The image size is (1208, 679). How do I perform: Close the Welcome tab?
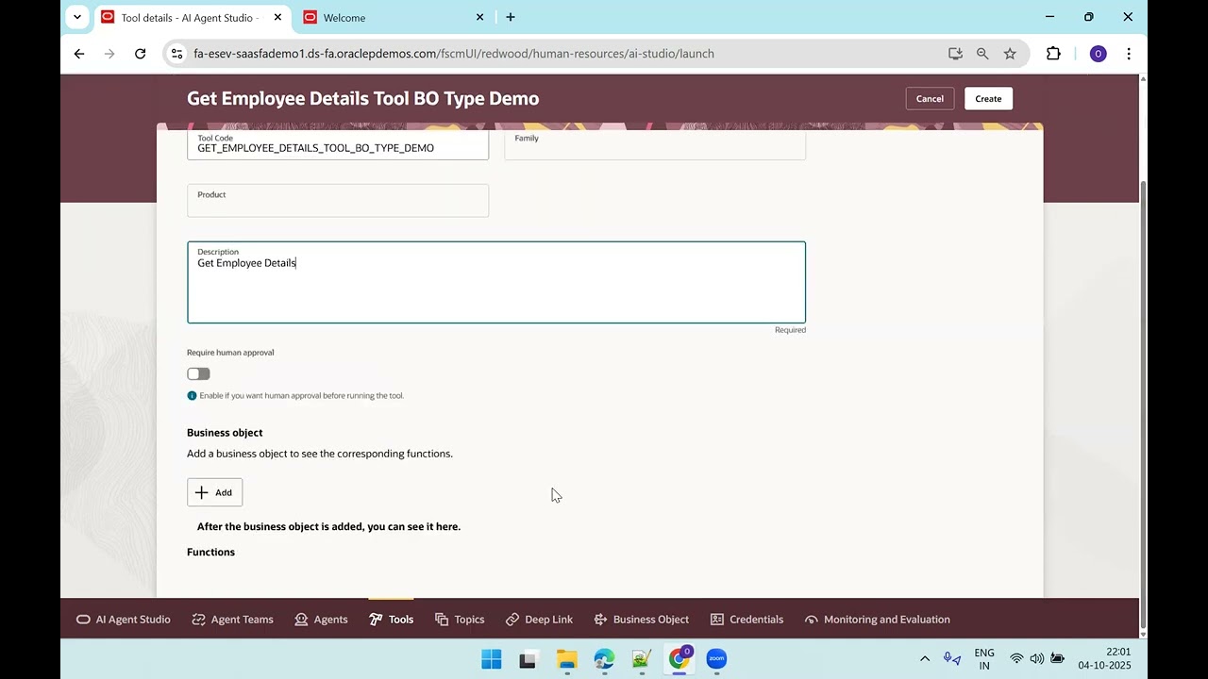(x=479, y=17)
